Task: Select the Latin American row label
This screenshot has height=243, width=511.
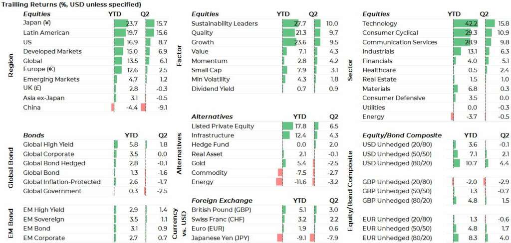Action: pyautogui.click(x=46, y=32)
